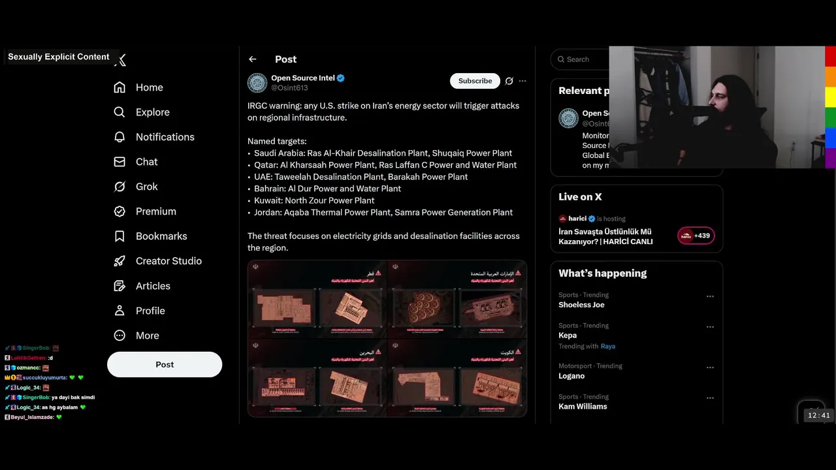Click the streamer webcam overlay
The image size is (836, 470).
(x=717, y=107)
